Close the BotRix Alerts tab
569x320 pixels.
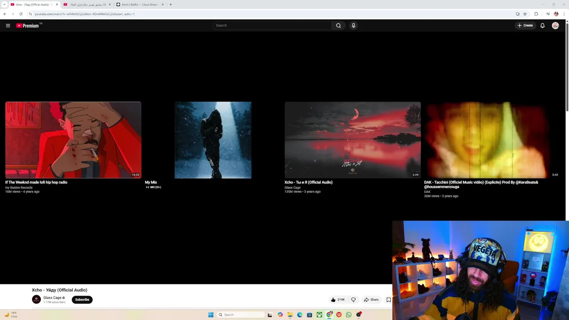click(163, 4)
